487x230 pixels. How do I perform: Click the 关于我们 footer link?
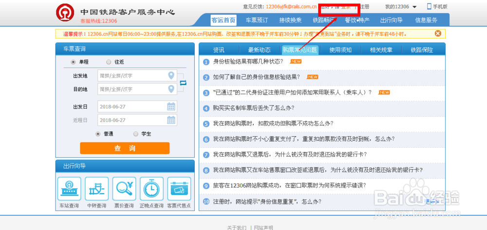[237, 228]
